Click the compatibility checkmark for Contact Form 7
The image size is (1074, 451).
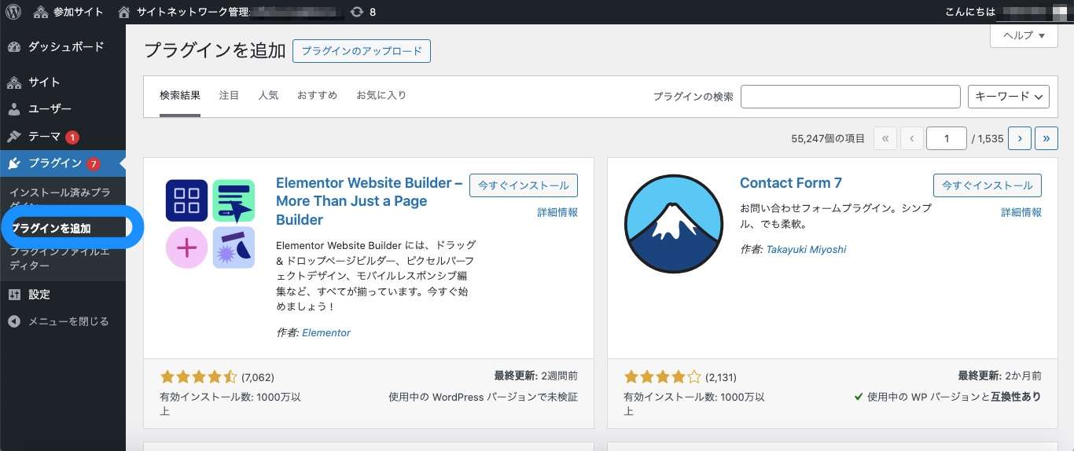[x=859, y=398]
